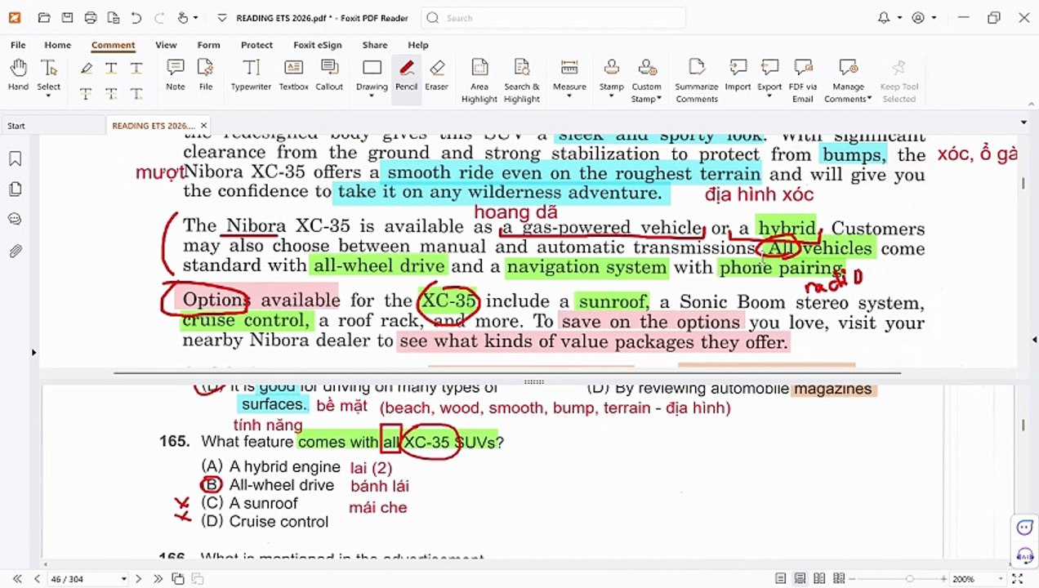Open the Pages thumbnail panel
The height and width of the screenshot is (588, 1039).
[15, 189]
